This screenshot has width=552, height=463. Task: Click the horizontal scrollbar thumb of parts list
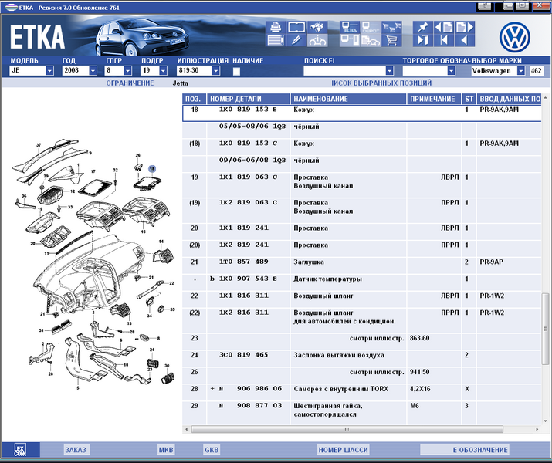347,429
